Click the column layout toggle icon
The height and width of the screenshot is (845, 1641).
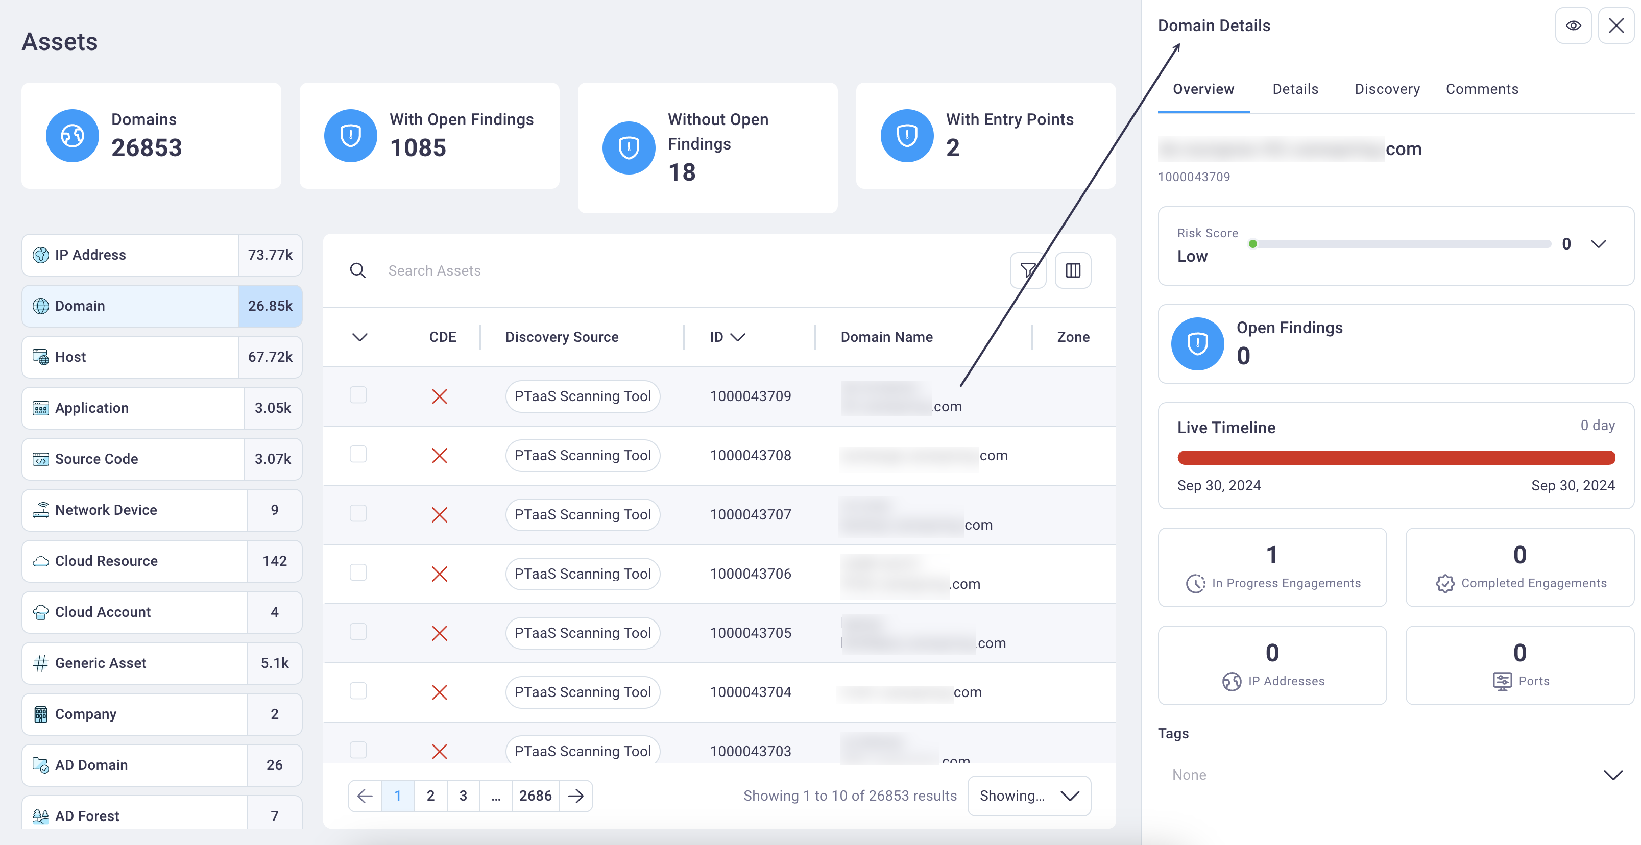click(1075, 270)
